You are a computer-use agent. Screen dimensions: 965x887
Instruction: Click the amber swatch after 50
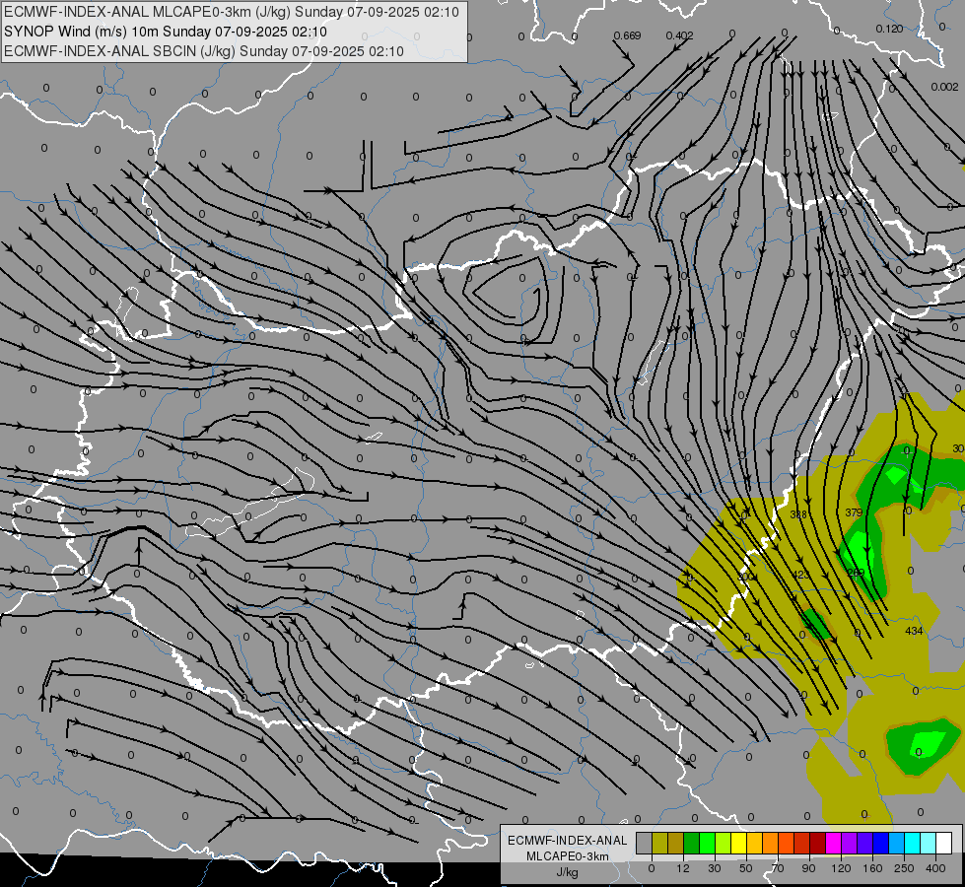(754, 843)
